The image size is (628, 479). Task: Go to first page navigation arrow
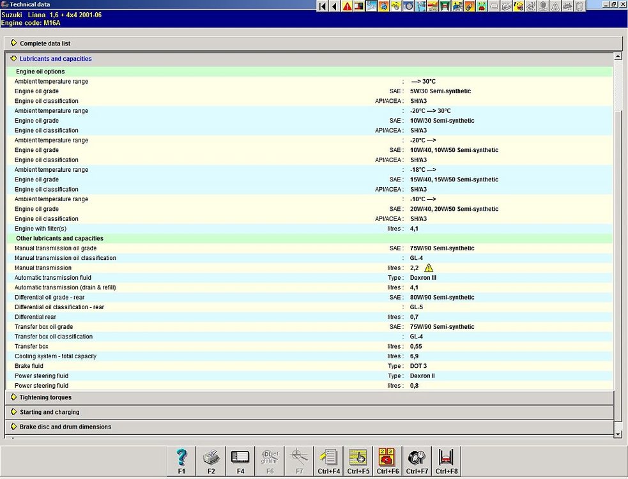click(322, 6)
